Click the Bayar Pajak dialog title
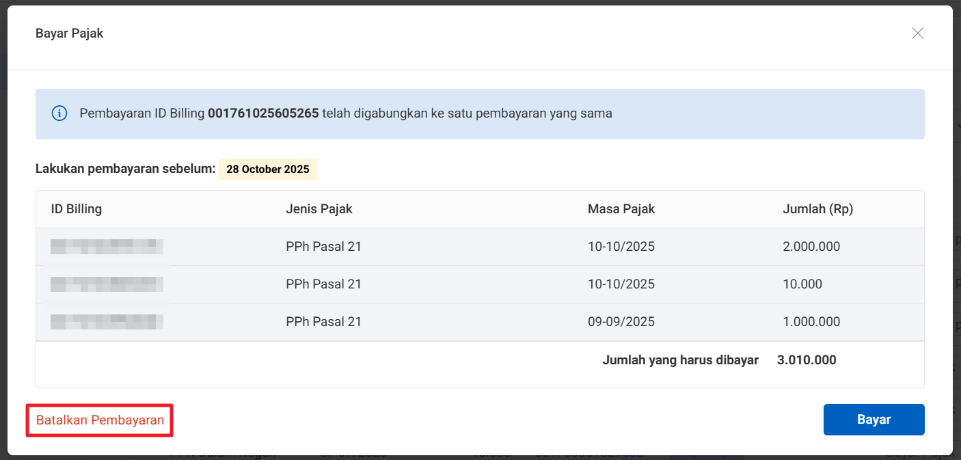This screenshot has width=961, height=460. tap(70, 33)
